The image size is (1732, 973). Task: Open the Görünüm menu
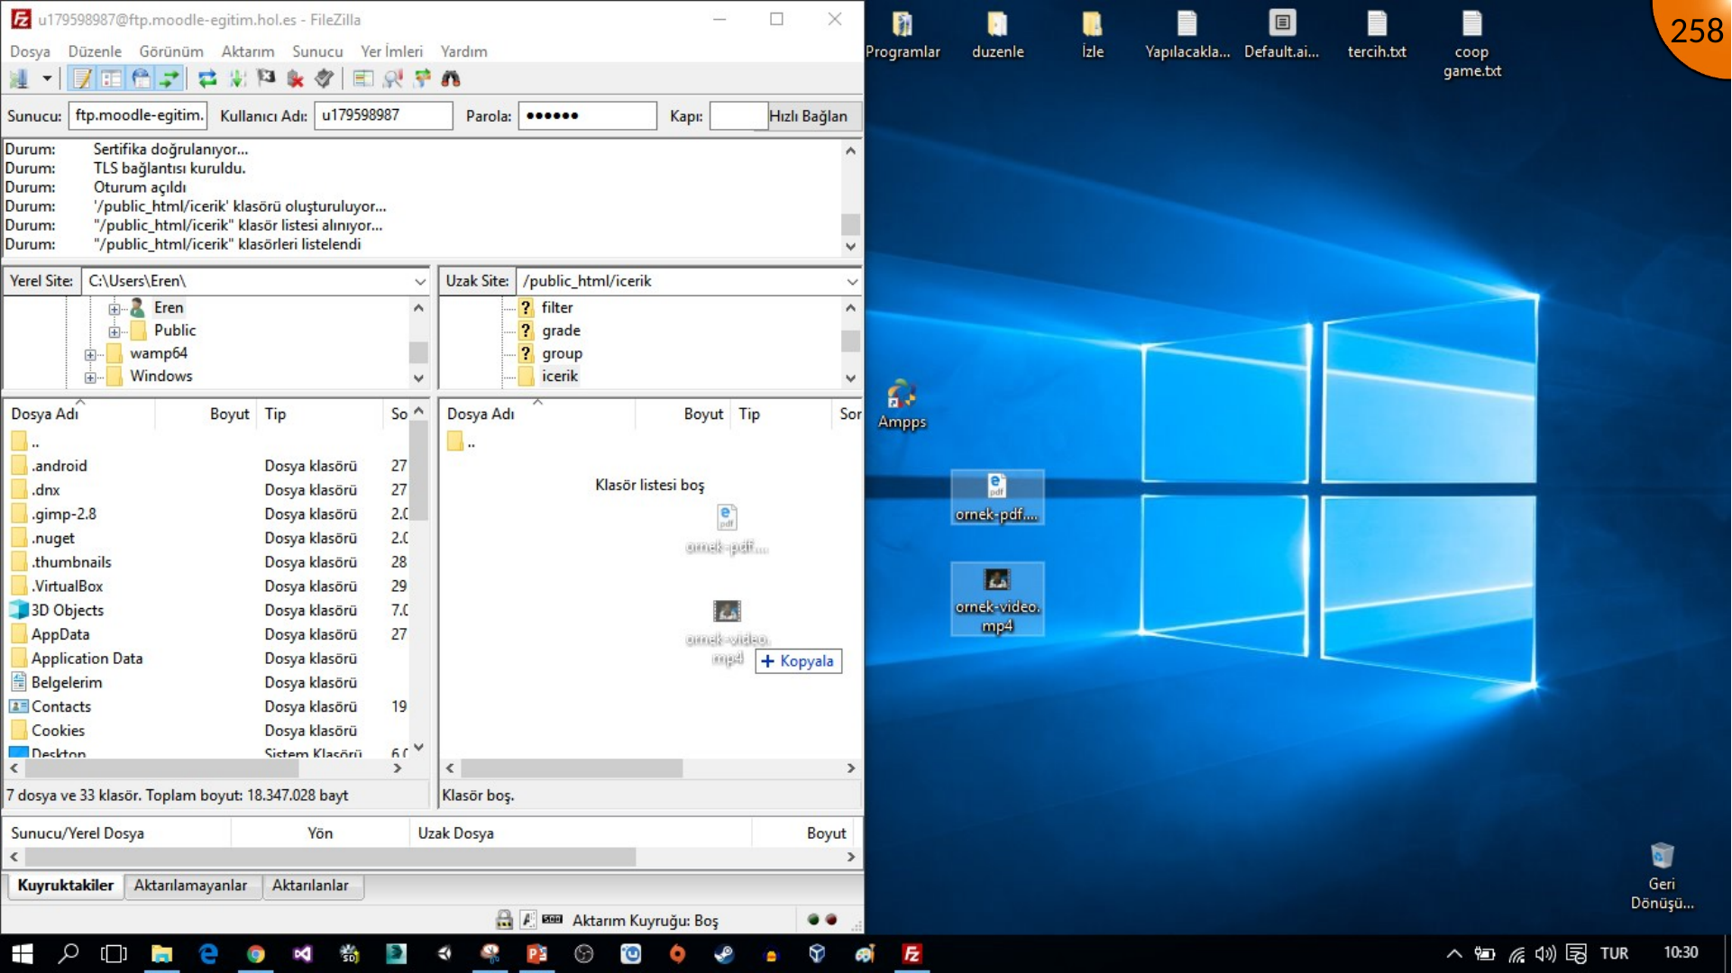click(171, 51)
